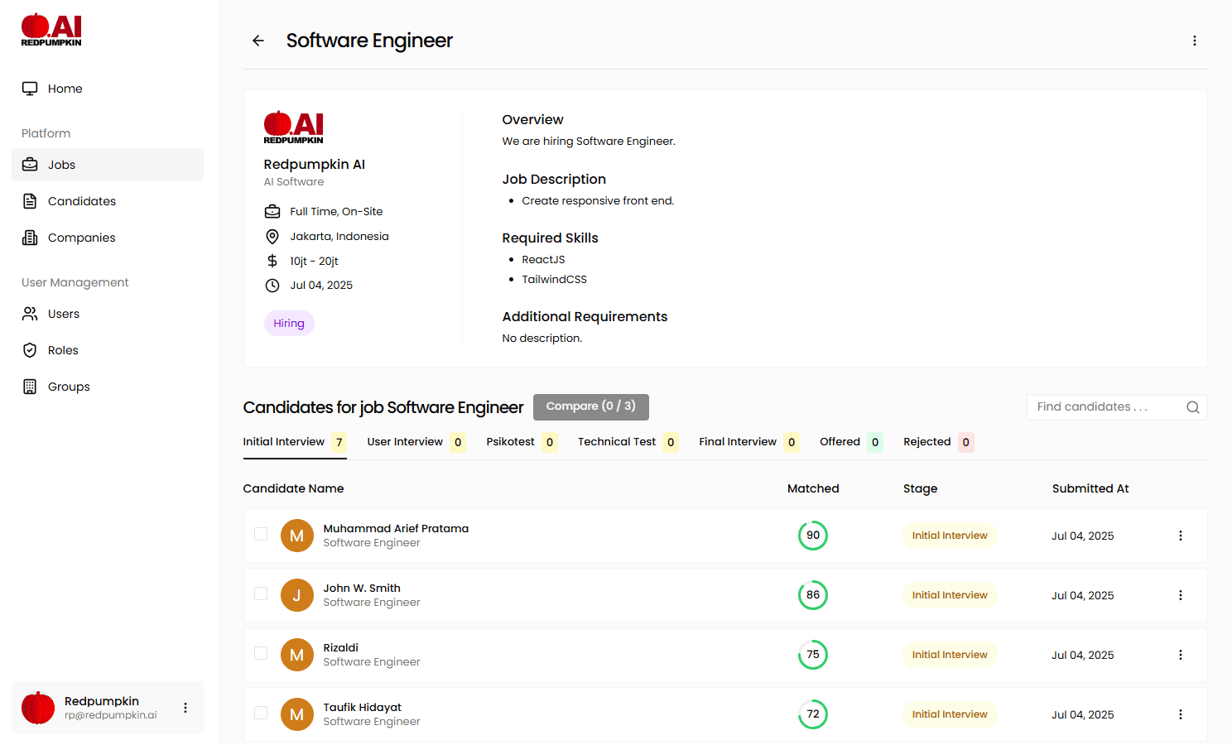
Task: Open the three-dot menu for Taufik Hidayat
Action: (x=1180, y=714)
